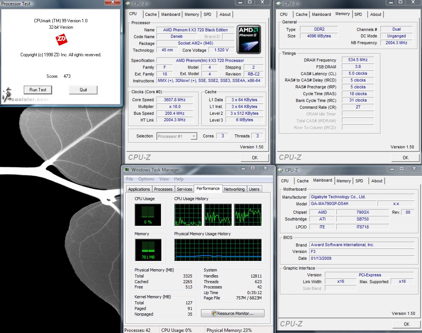Click the Manufacturer Gigabyte Technology field
422x333 pixels.
point(362,197)
